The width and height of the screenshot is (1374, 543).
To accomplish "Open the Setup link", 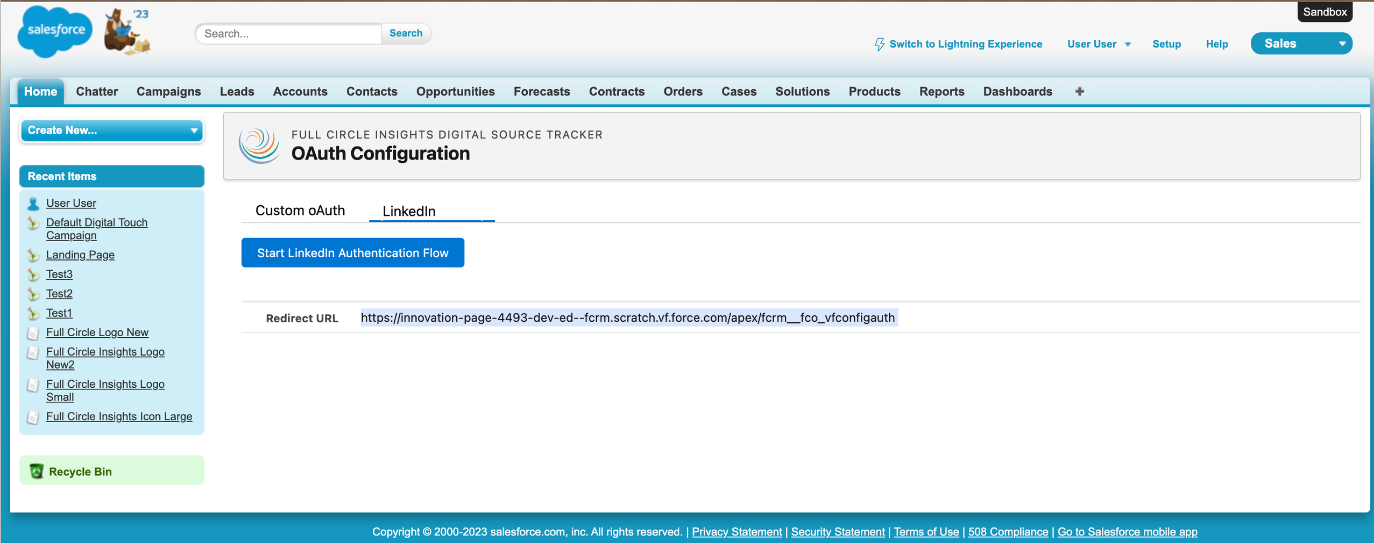I will click(x=1166, y=44).
